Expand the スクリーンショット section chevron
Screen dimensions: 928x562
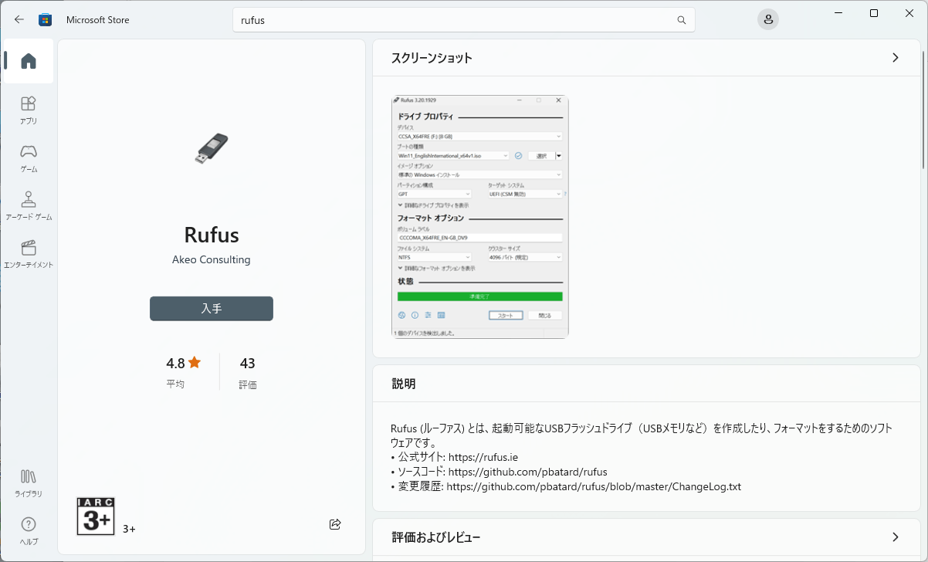896,57
